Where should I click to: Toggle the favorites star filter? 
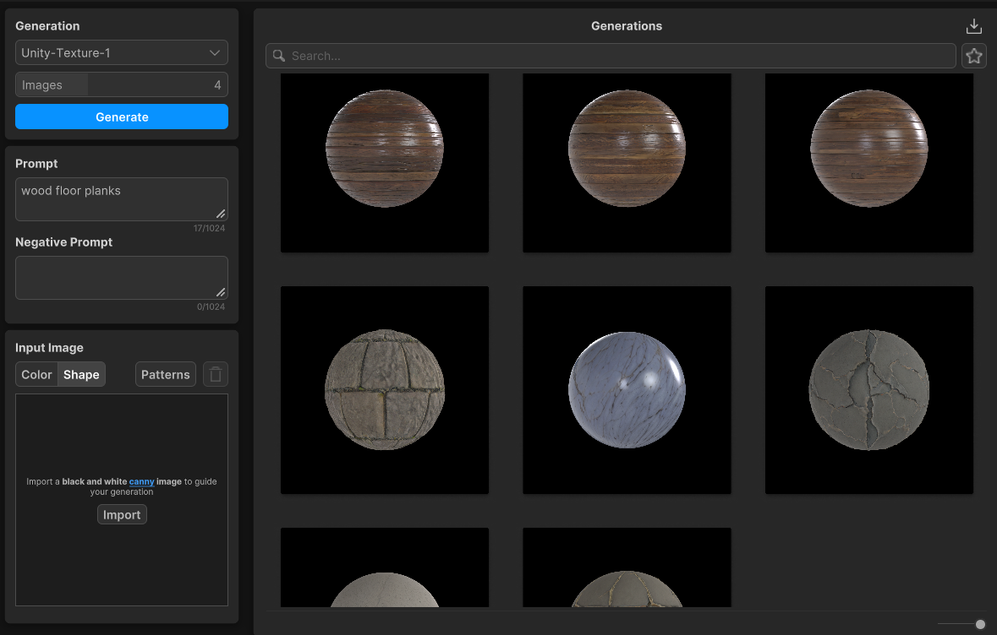pos(973,56)
